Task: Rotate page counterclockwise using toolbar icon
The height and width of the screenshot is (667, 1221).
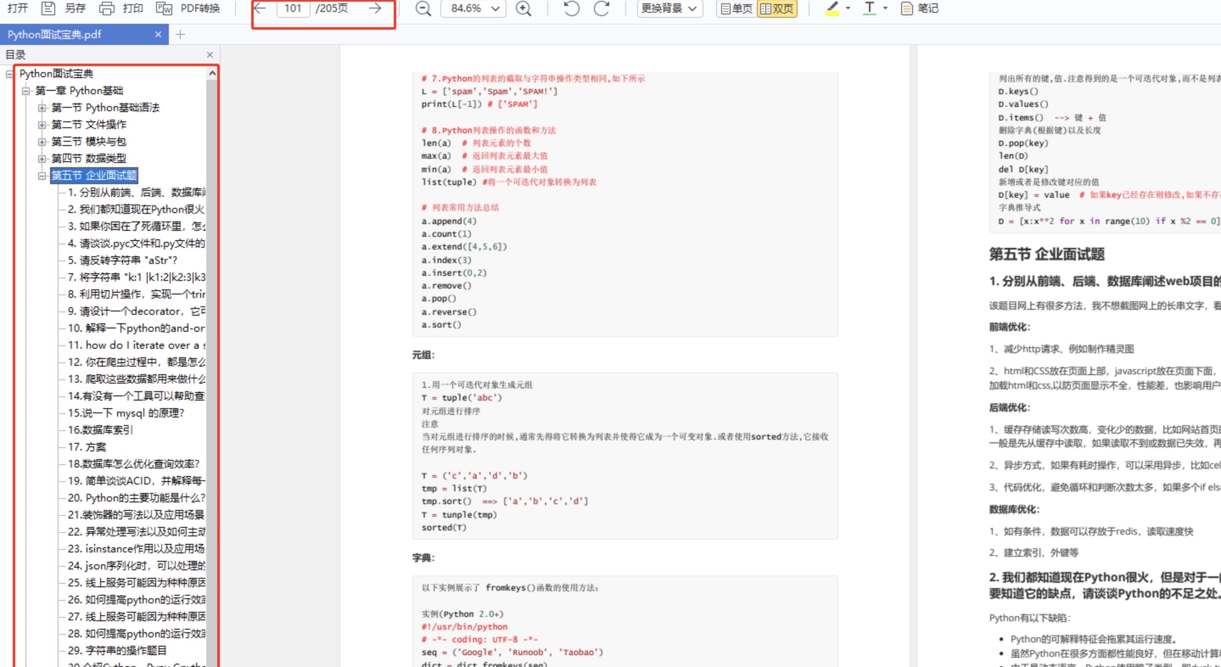Action: pyautogui.click(x=571, y=8)
